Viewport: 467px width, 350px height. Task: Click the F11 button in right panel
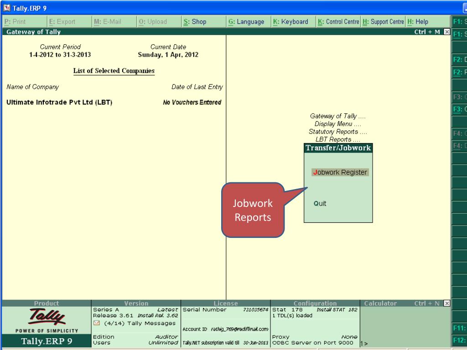pos(459,328)
